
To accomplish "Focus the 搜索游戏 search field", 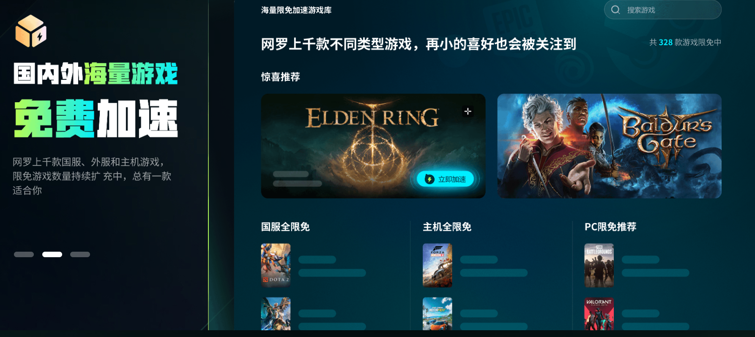I will (x=662, y=10).
